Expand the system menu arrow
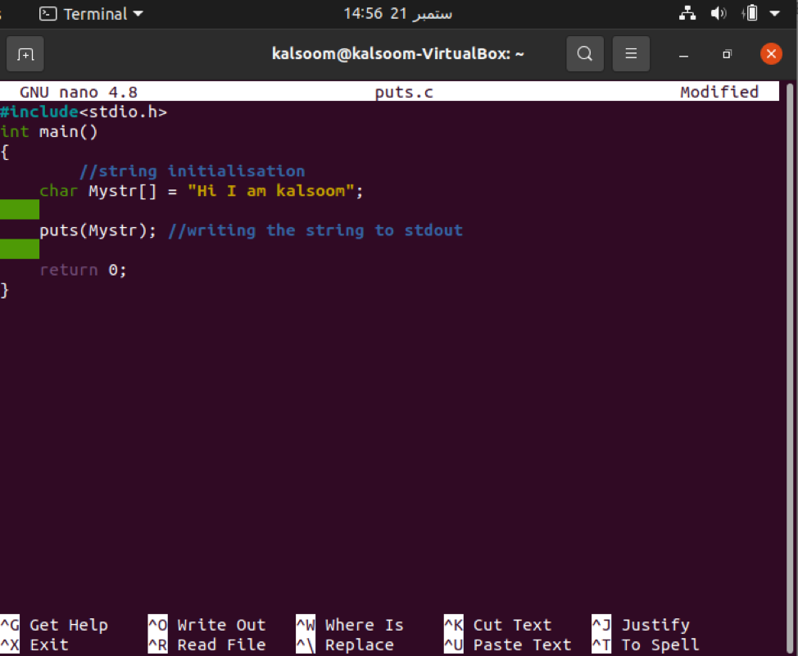This screenshot has height=656, width=798. tap(774, 14)
